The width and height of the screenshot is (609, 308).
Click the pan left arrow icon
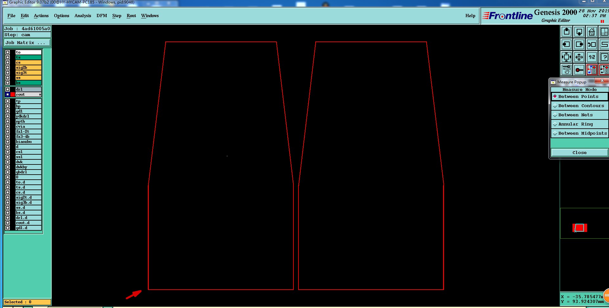(x=566, y=44)
